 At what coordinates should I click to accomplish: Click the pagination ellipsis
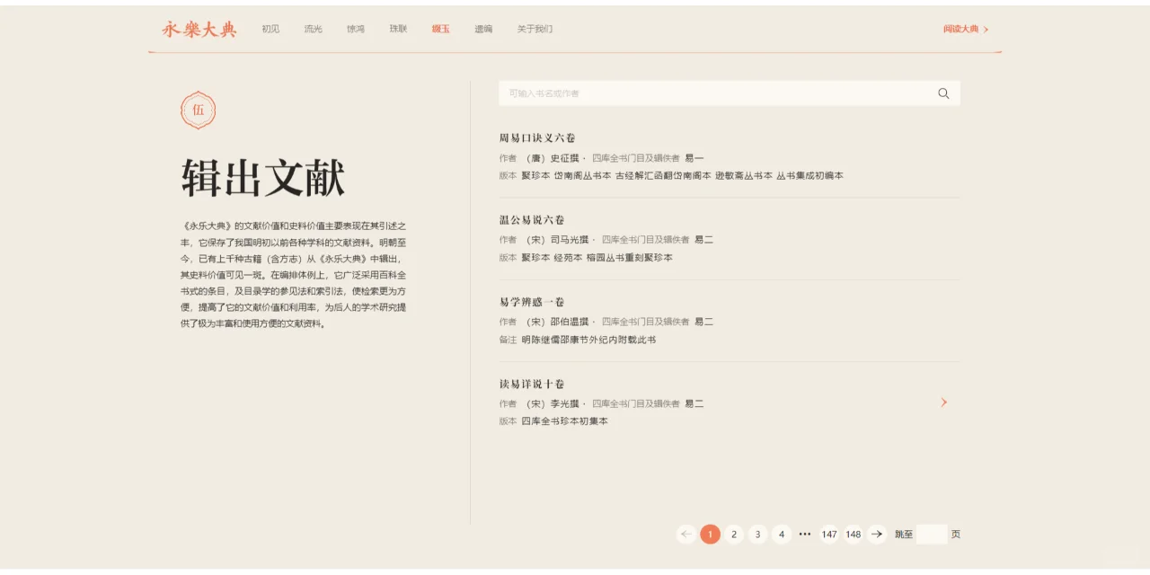[x=805, y=535]
